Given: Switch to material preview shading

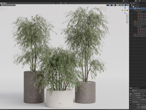Looking at the screenshot, I should pos(123,5).
